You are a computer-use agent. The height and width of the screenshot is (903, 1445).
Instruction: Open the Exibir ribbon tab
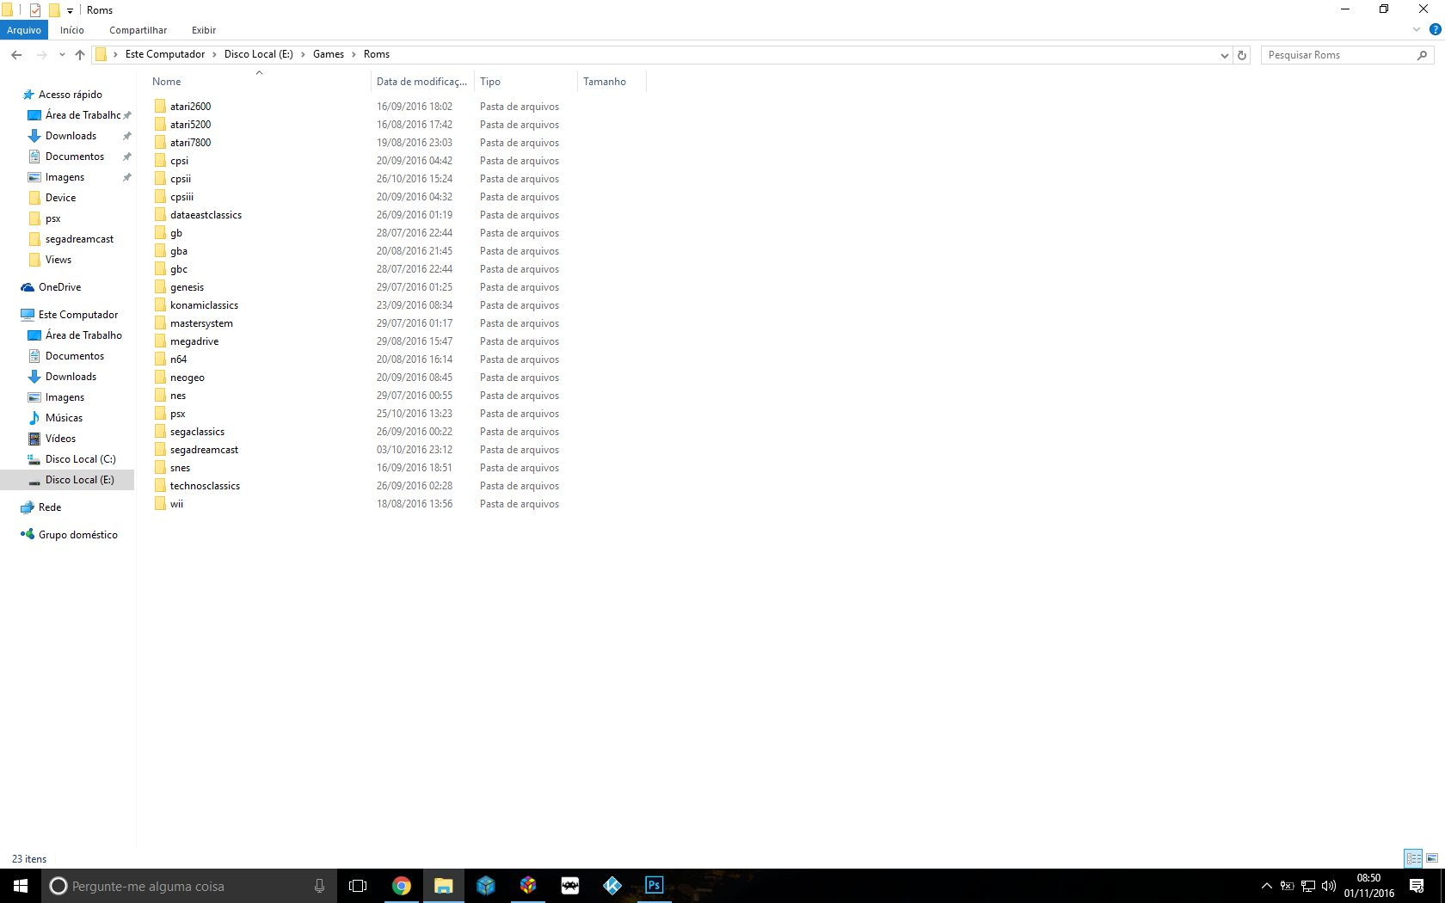(204, 30)
